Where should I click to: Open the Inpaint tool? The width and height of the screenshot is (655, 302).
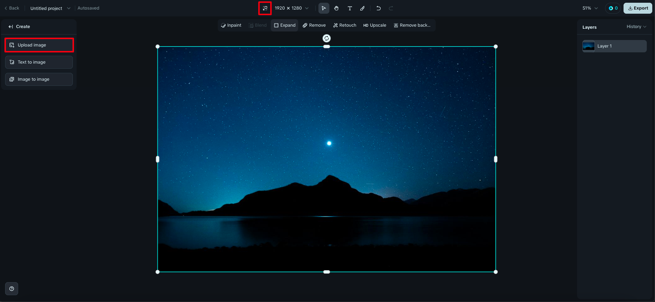231,25
